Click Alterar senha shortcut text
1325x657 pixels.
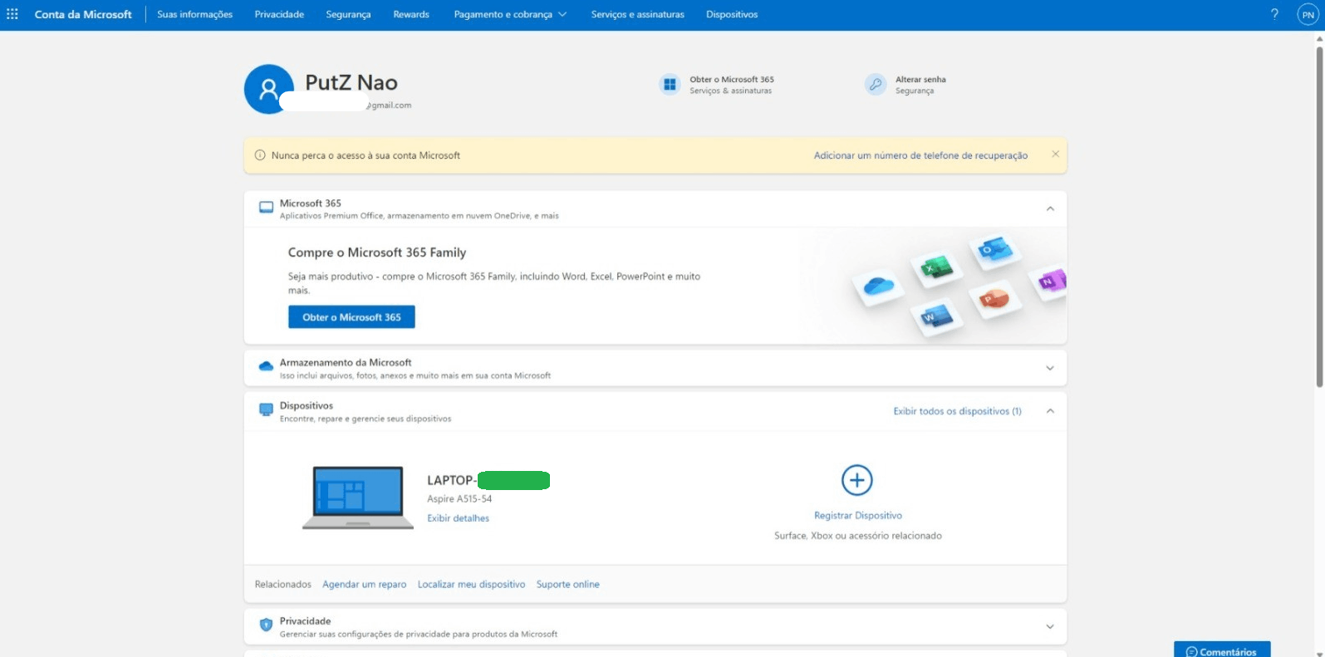[x=920, y=80]
